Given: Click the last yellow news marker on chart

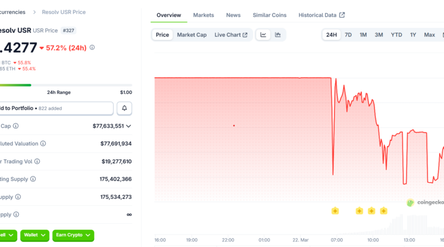Looking at the screenshot, I should tap(384, 211).
